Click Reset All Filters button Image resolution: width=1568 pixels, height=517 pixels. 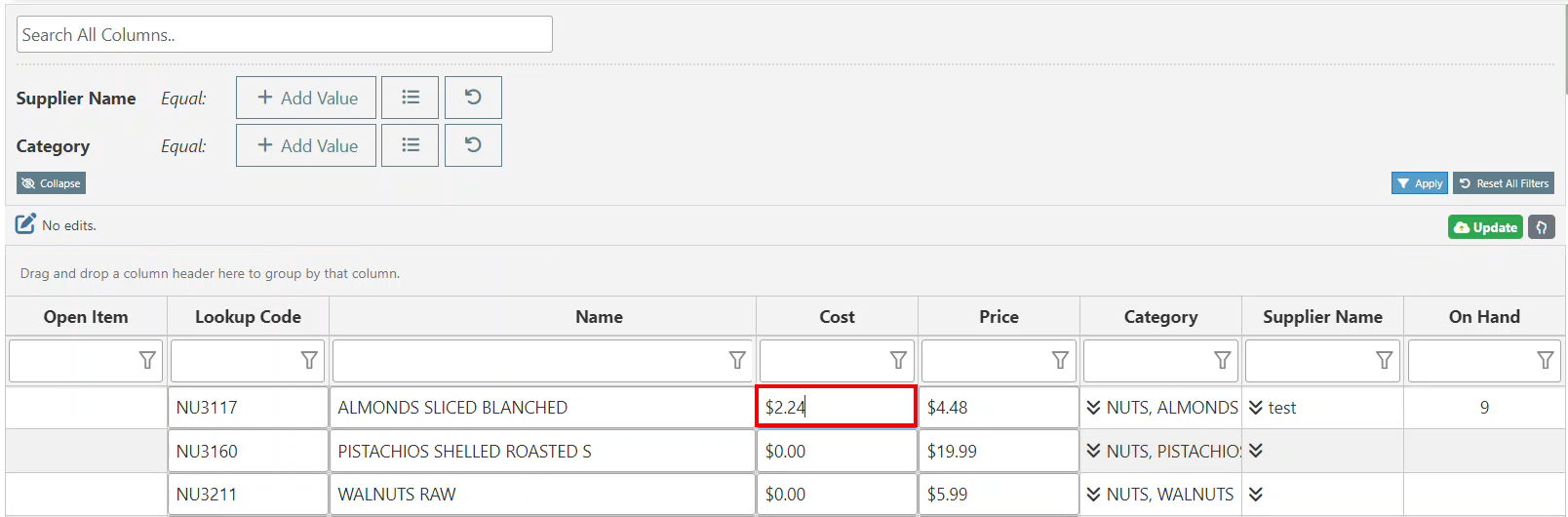click(1503, 183)
